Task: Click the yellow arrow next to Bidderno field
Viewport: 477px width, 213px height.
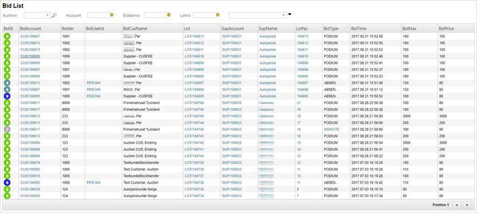Action: coord(169,15)
